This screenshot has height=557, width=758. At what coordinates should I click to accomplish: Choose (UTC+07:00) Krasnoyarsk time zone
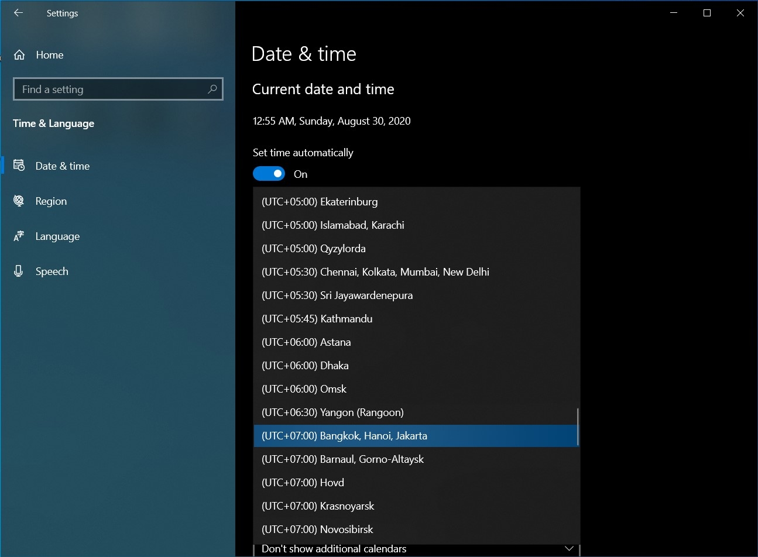pyautogui.click(x=416, y=506)
